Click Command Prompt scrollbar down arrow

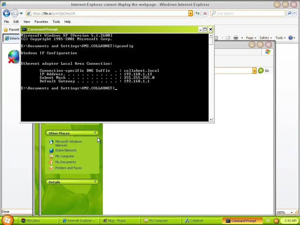(x=211, y=120)
